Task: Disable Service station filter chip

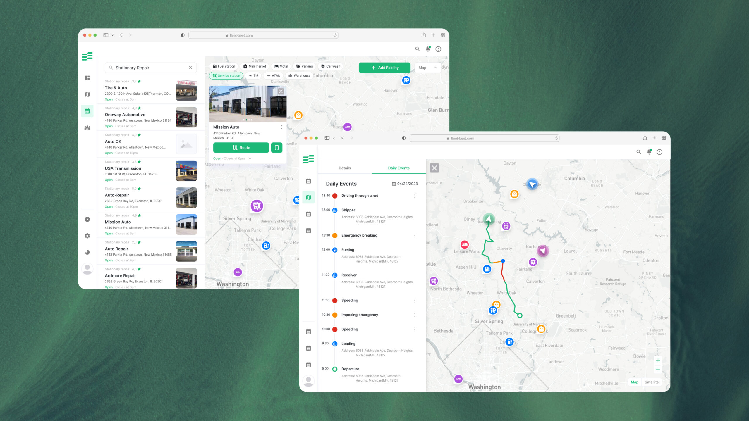Action: pyautogui.click(x=226, y=76)
